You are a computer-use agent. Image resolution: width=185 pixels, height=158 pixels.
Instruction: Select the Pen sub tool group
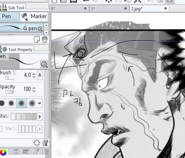(9, 16)
